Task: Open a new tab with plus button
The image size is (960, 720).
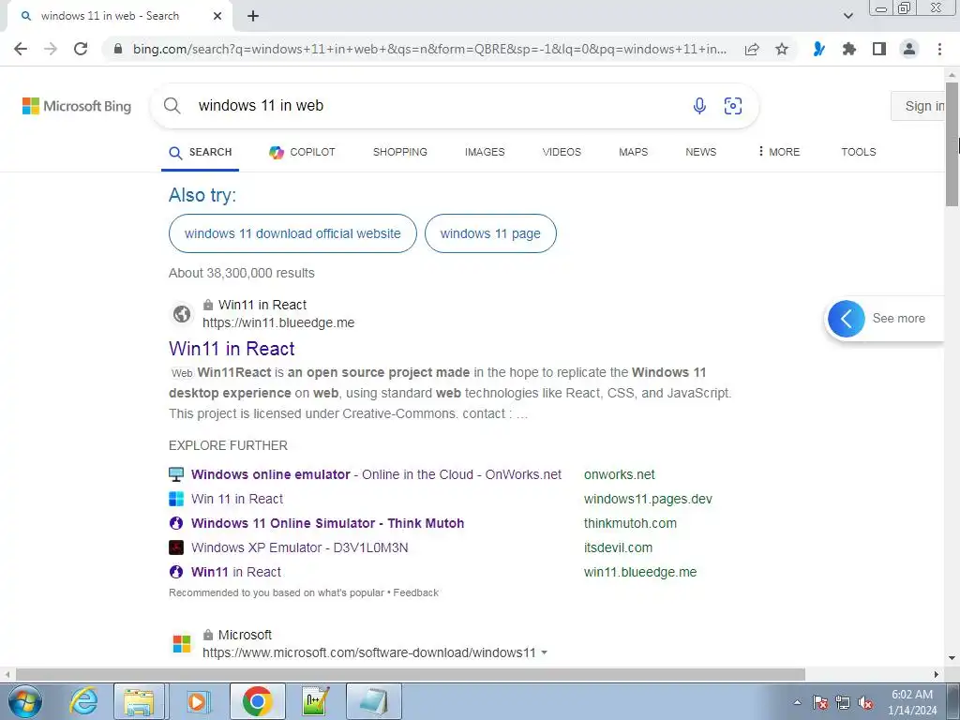Action: (253, 16)
